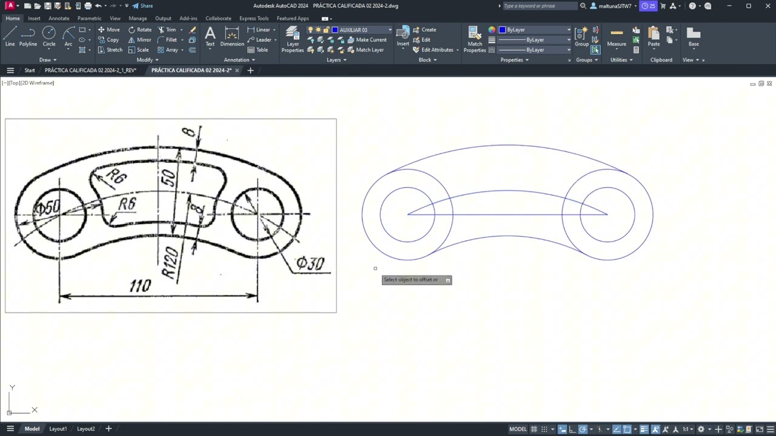Activate the Rotate command

point(139,30)
